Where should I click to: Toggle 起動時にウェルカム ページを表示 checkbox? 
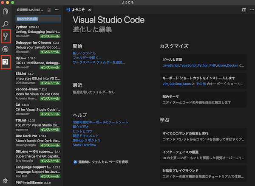(x=75, y=162)
